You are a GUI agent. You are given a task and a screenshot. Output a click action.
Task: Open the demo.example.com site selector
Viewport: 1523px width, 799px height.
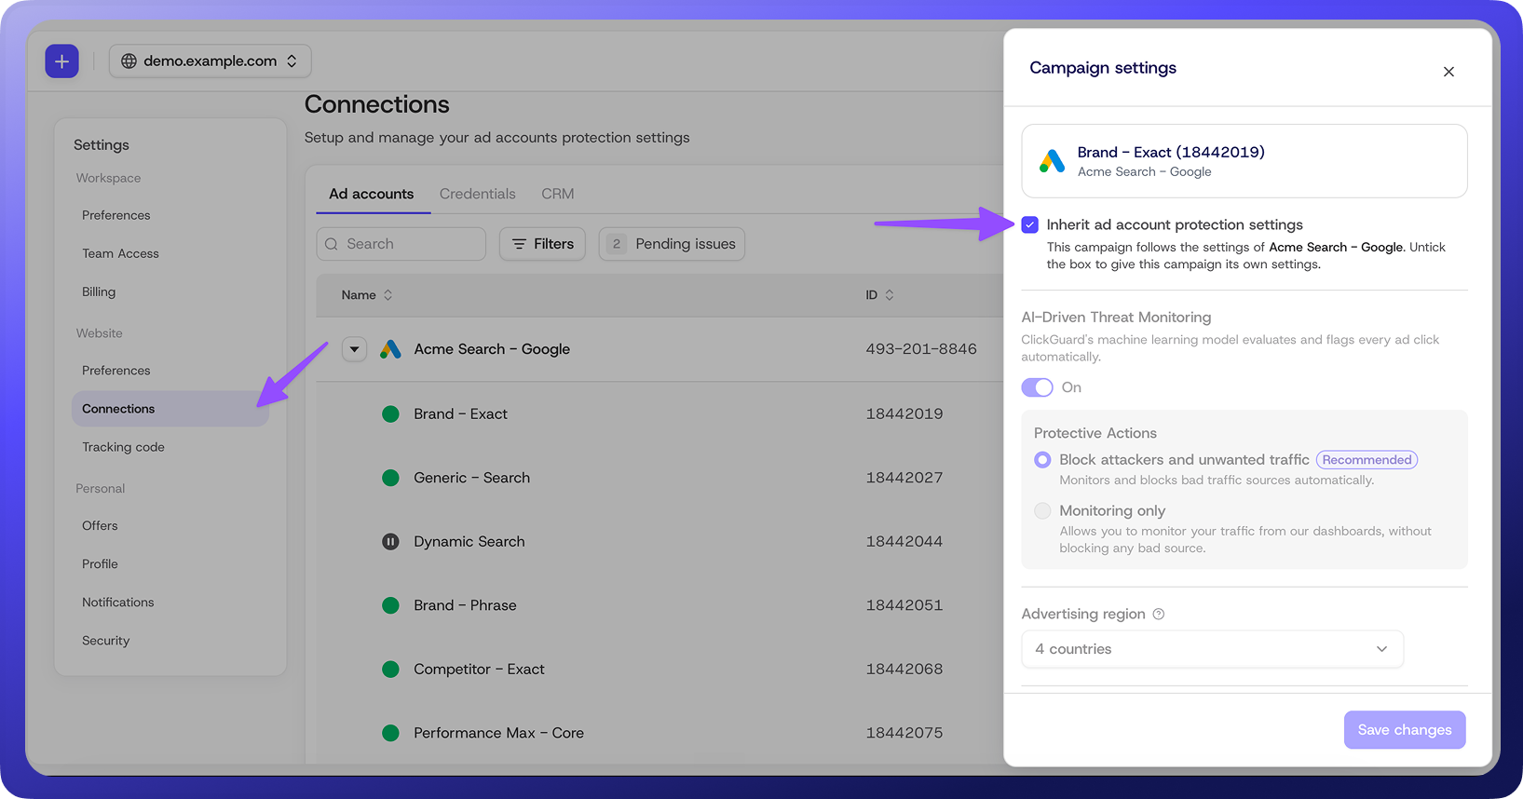(x=211, y=61)
